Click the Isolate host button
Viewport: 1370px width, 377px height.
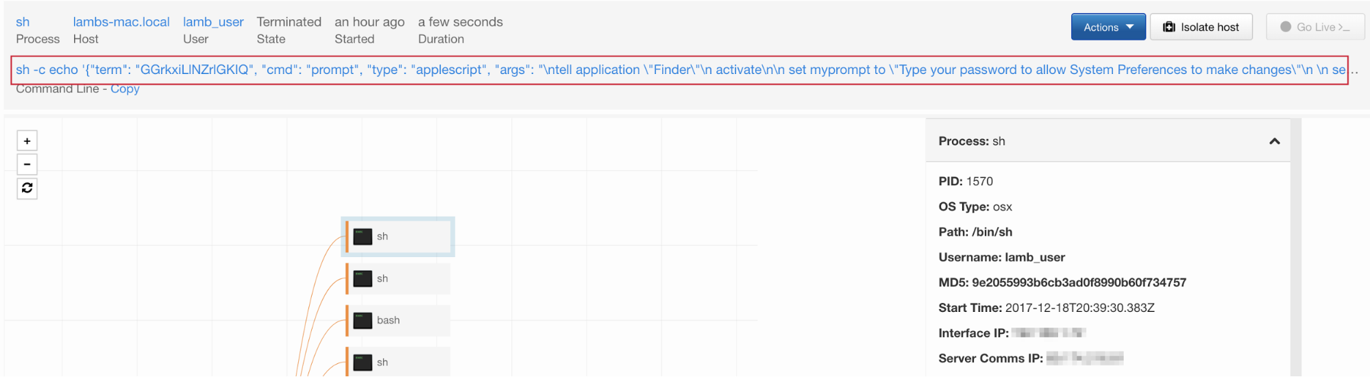[1201, 27]
